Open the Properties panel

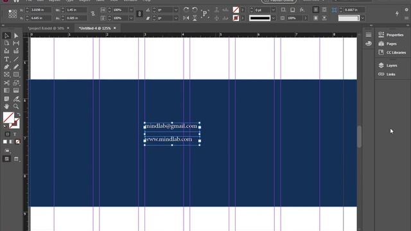tap(391, 35)
